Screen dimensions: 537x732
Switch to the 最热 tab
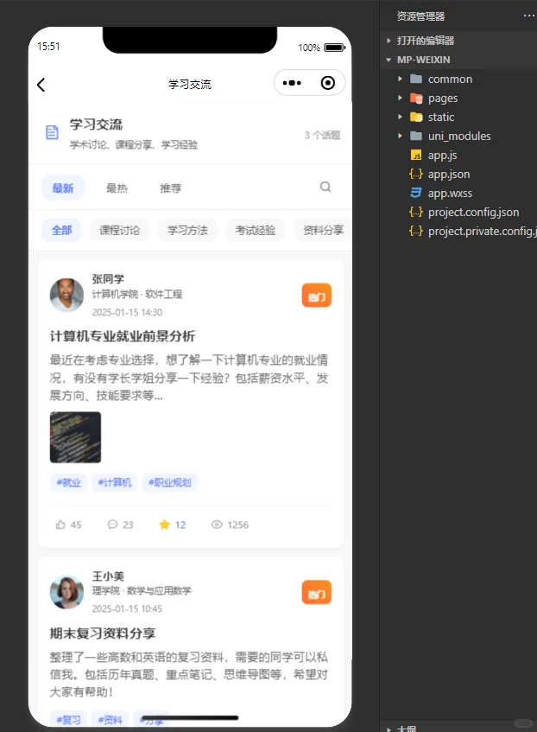point(117,188)
